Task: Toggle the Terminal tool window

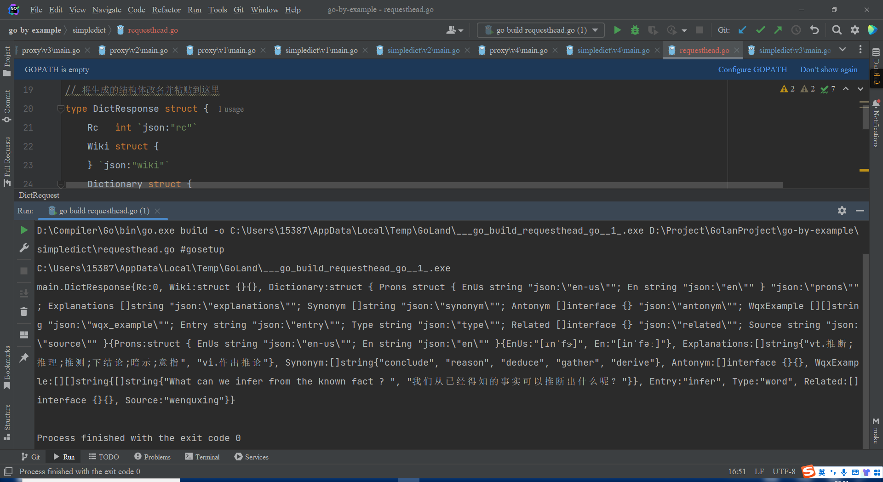Action: [202, 457]
